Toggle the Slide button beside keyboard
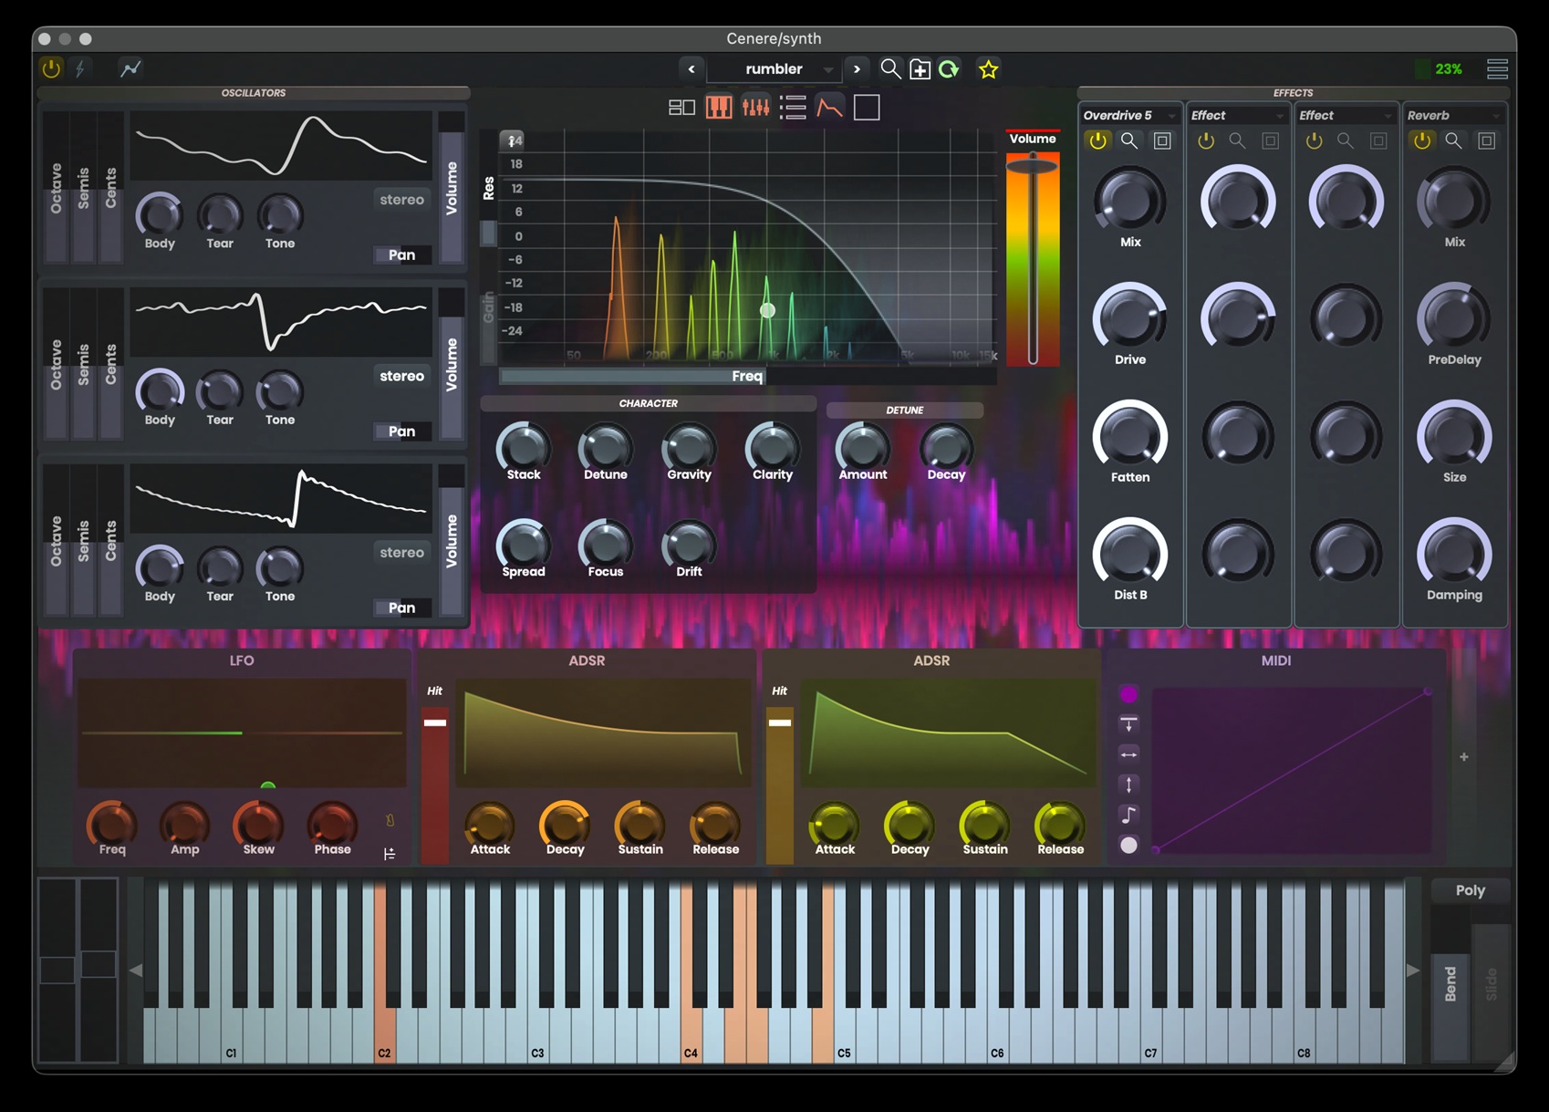Screen dimensions: 1549x1112 tap(1492, 984)
